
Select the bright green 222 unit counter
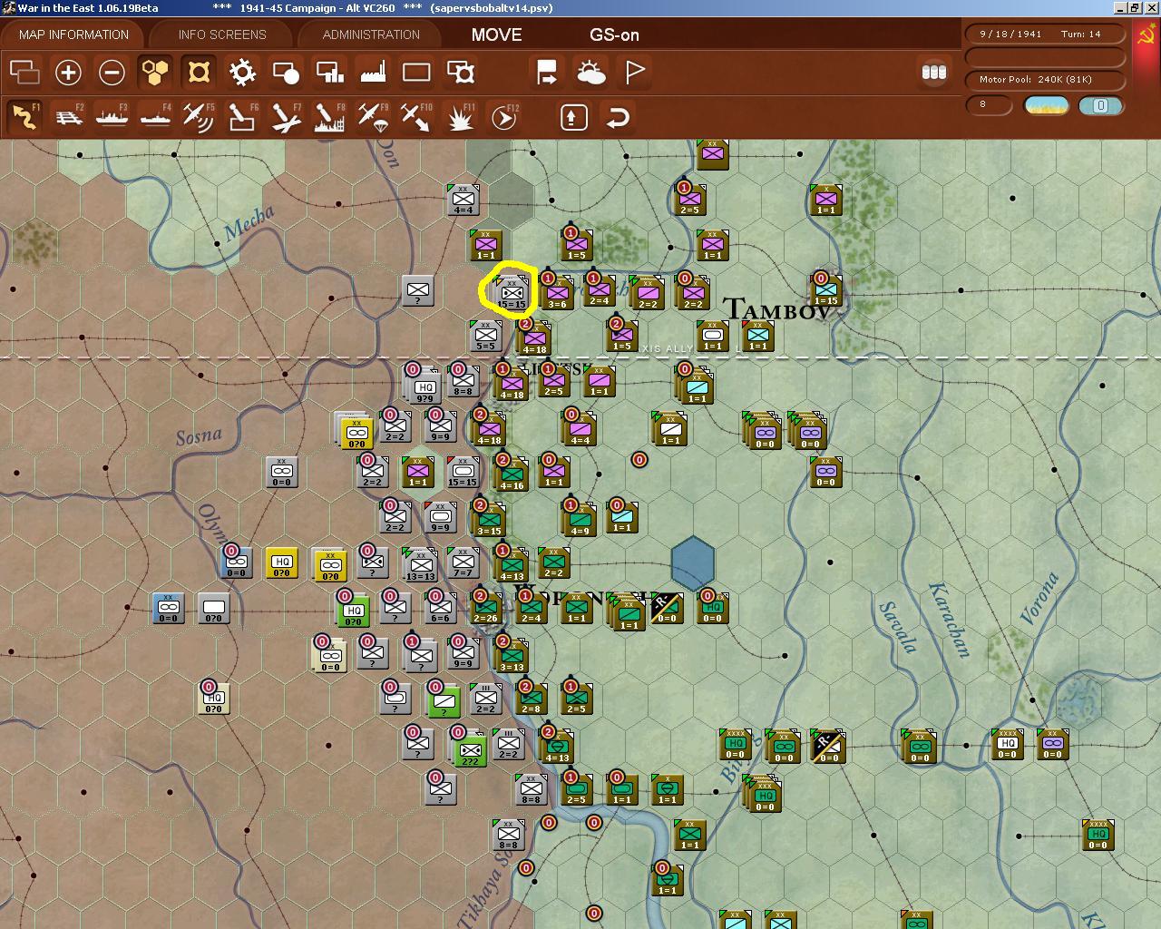[x=470, y=750]
